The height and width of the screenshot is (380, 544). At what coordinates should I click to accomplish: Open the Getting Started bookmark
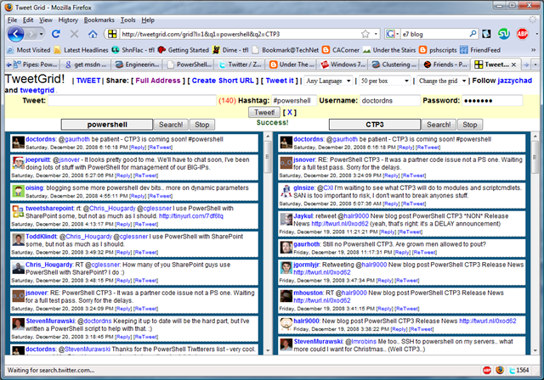pyautogui.click(x=184, y=50)
